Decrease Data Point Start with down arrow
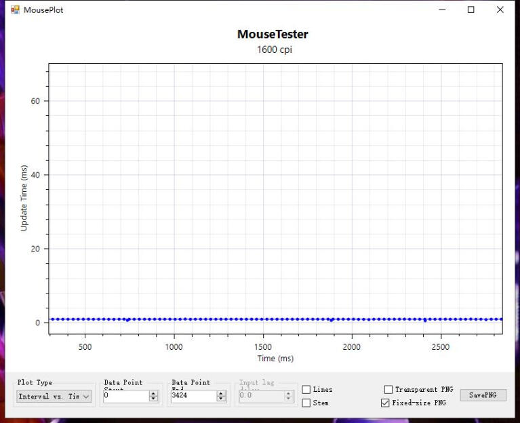This screenshot has width=520, height=423. point(153,399)
